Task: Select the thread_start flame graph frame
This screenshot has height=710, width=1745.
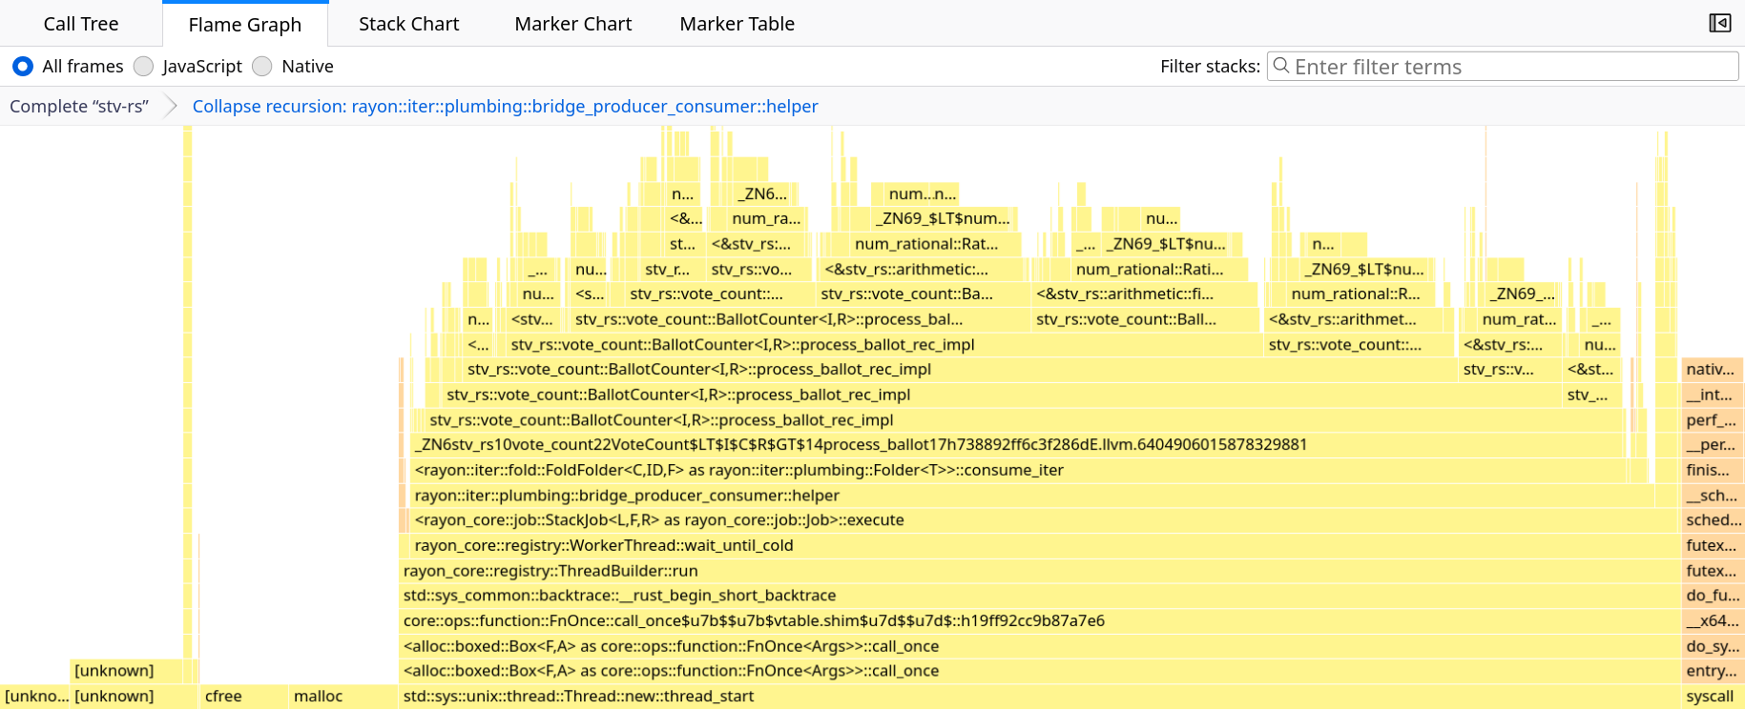Action: coord(578,696)
